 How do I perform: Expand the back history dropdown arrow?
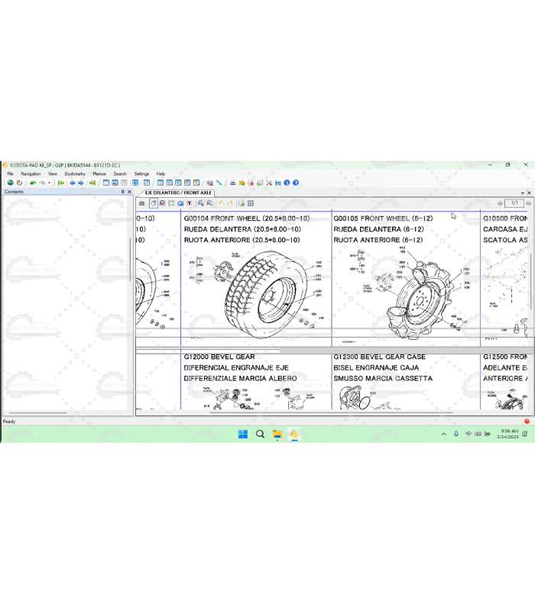pos(50,183)
